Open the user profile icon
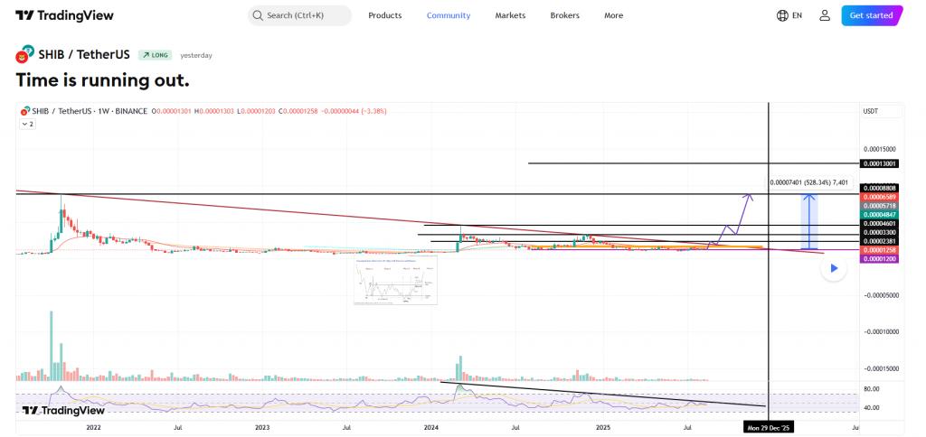Viewport: 926px width, 437px height. [825, 15]
